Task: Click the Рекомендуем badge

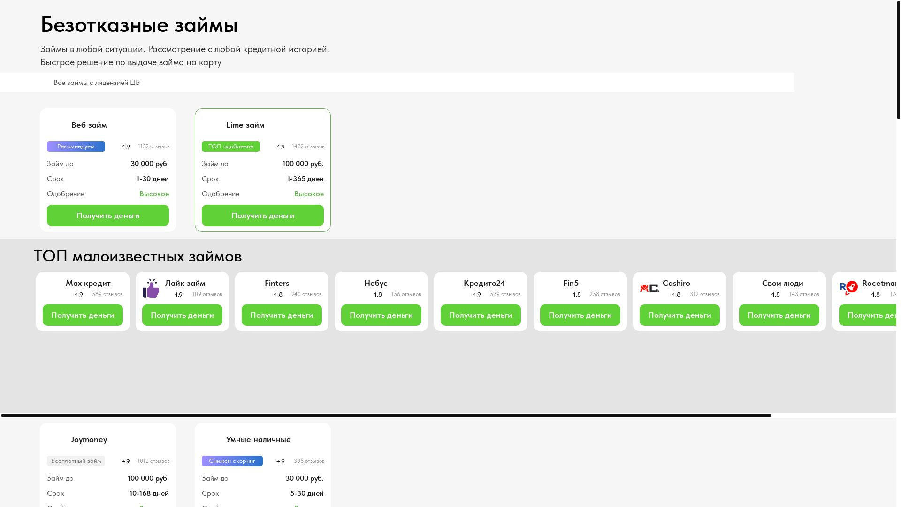Action: (76, 146)
